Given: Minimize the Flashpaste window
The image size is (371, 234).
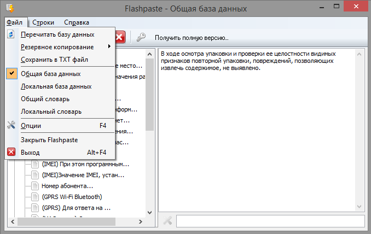Looking at the screenshot, I should point(322,7).
